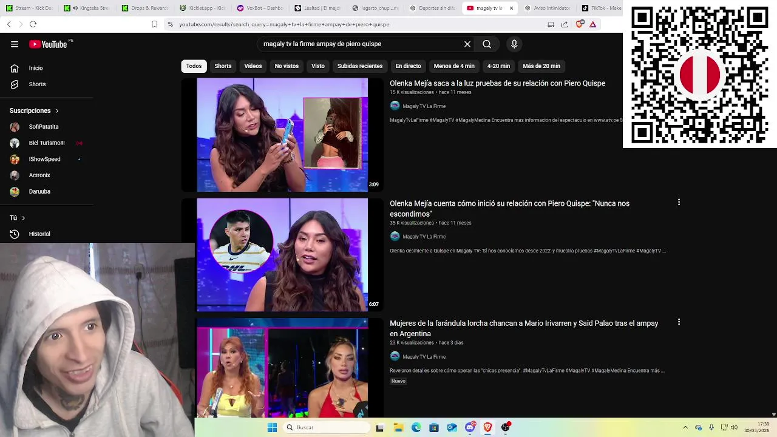Image resolution: width=777 pixels, height=437 pixels.
Task: Open Discord from the taskbar
Action: (x=470, y=427)
